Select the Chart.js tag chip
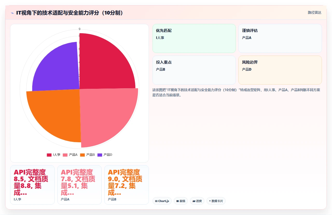Screen dimensions: 332x215 point(162,201)
